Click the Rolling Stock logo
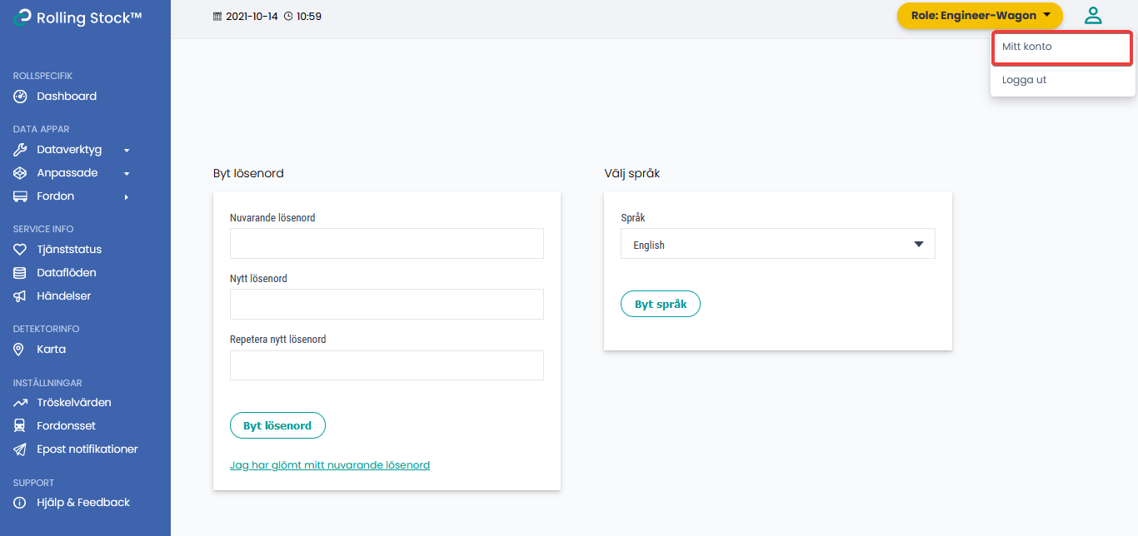Screen dimensions: 1138x536 tap(79, 17)
